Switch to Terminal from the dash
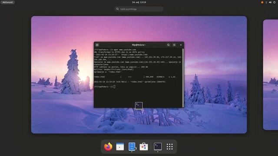278x156 pixels. tap(158, 146)
